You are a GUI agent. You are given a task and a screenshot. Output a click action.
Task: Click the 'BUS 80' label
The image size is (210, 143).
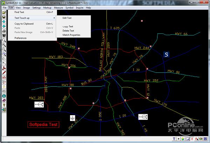[86, 82]
